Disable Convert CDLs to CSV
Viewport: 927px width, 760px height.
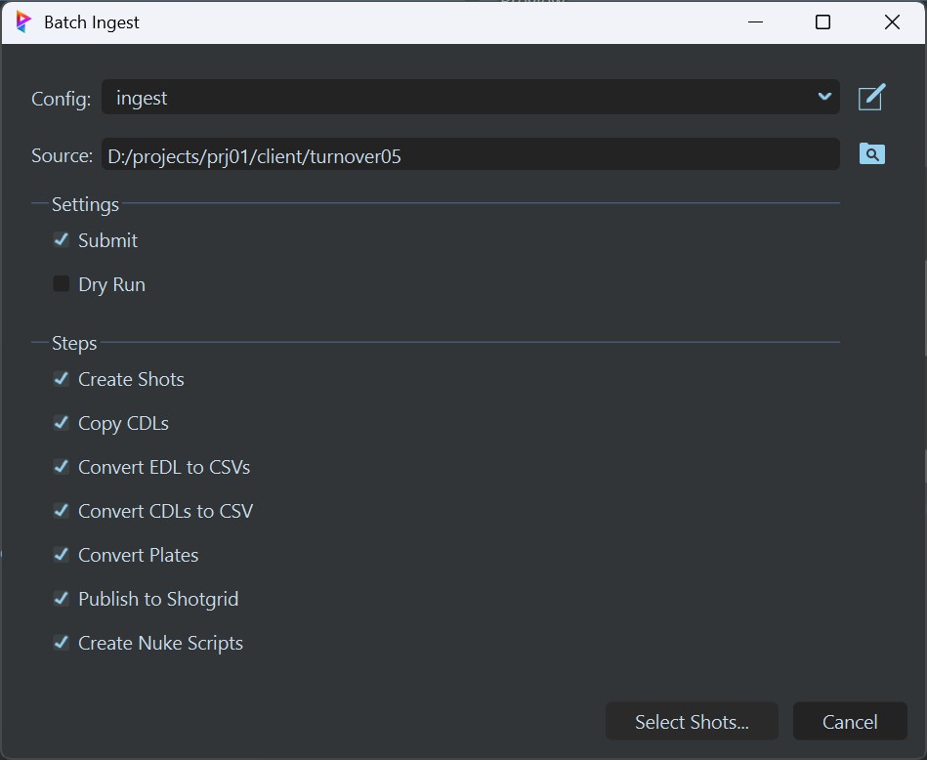coord(61,511)
